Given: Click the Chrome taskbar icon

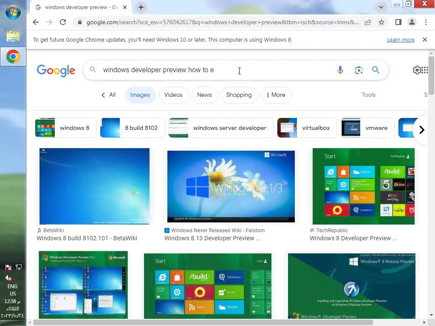Looking at the screenshot, I should point(13,56).
